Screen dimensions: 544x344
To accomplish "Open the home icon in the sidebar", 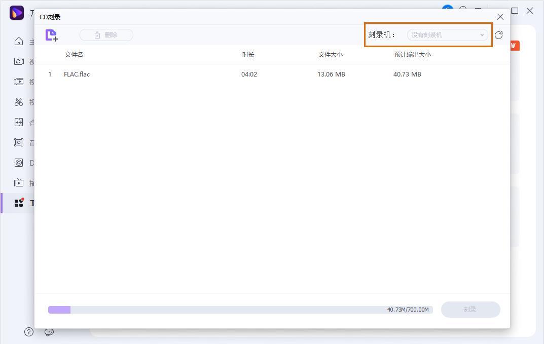I will click(19, 41).
